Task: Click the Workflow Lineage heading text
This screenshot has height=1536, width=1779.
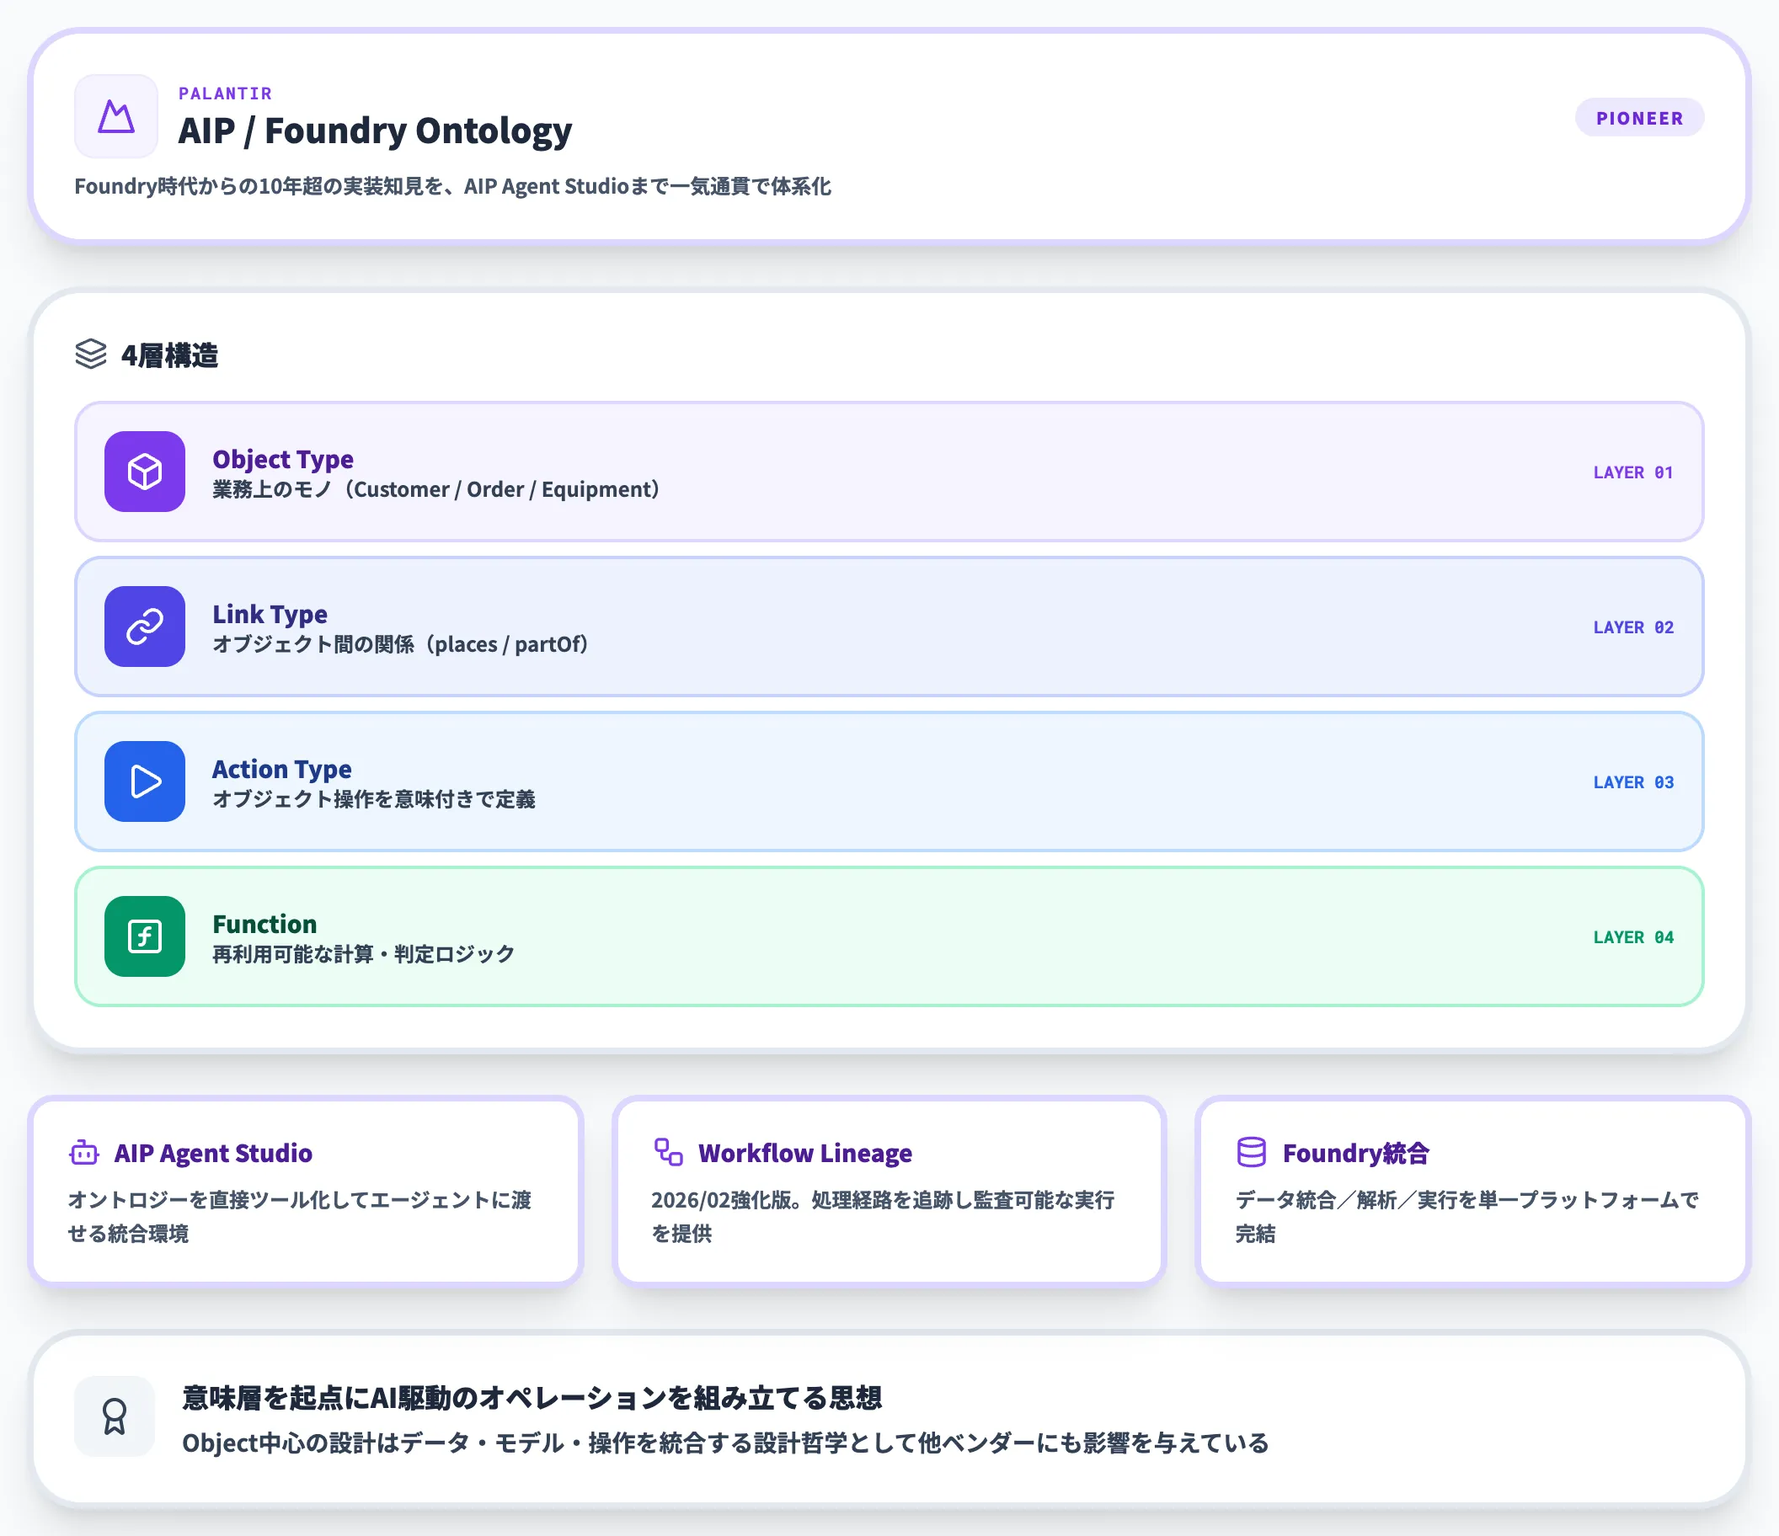Action: (x=804, y=1153)
